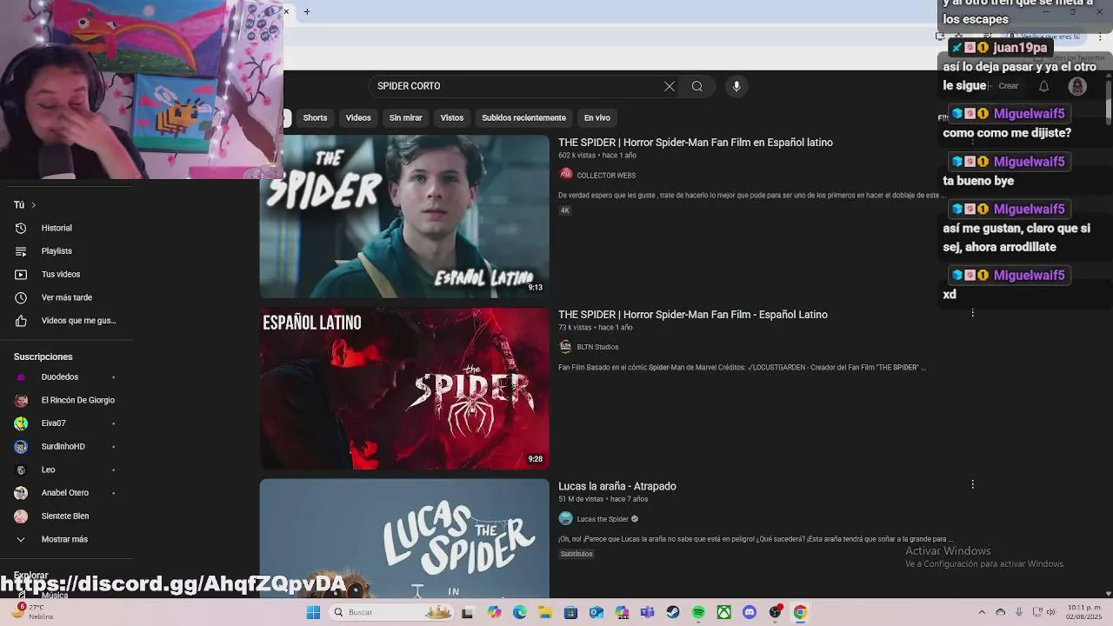The width and height of the screenshot is (1113, 626).
Task: Launch Spotify from the taskbar
Action: pyautogui.click(x=698, y=612)
